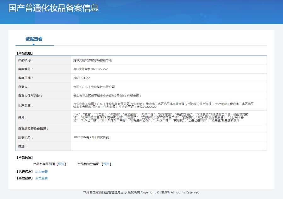Click the page title 国产普通化妆品备案信息

click(54, 8)
